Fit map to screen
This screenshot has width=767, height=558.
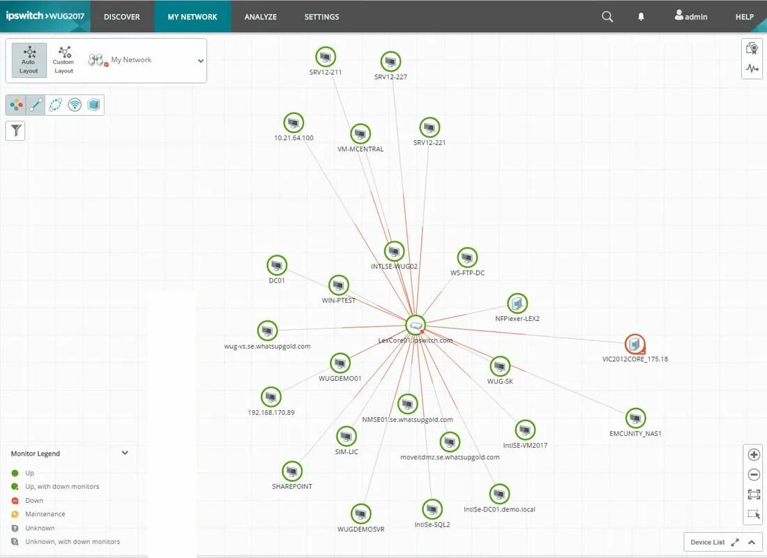pyautogui.click(x=754, y=495)
